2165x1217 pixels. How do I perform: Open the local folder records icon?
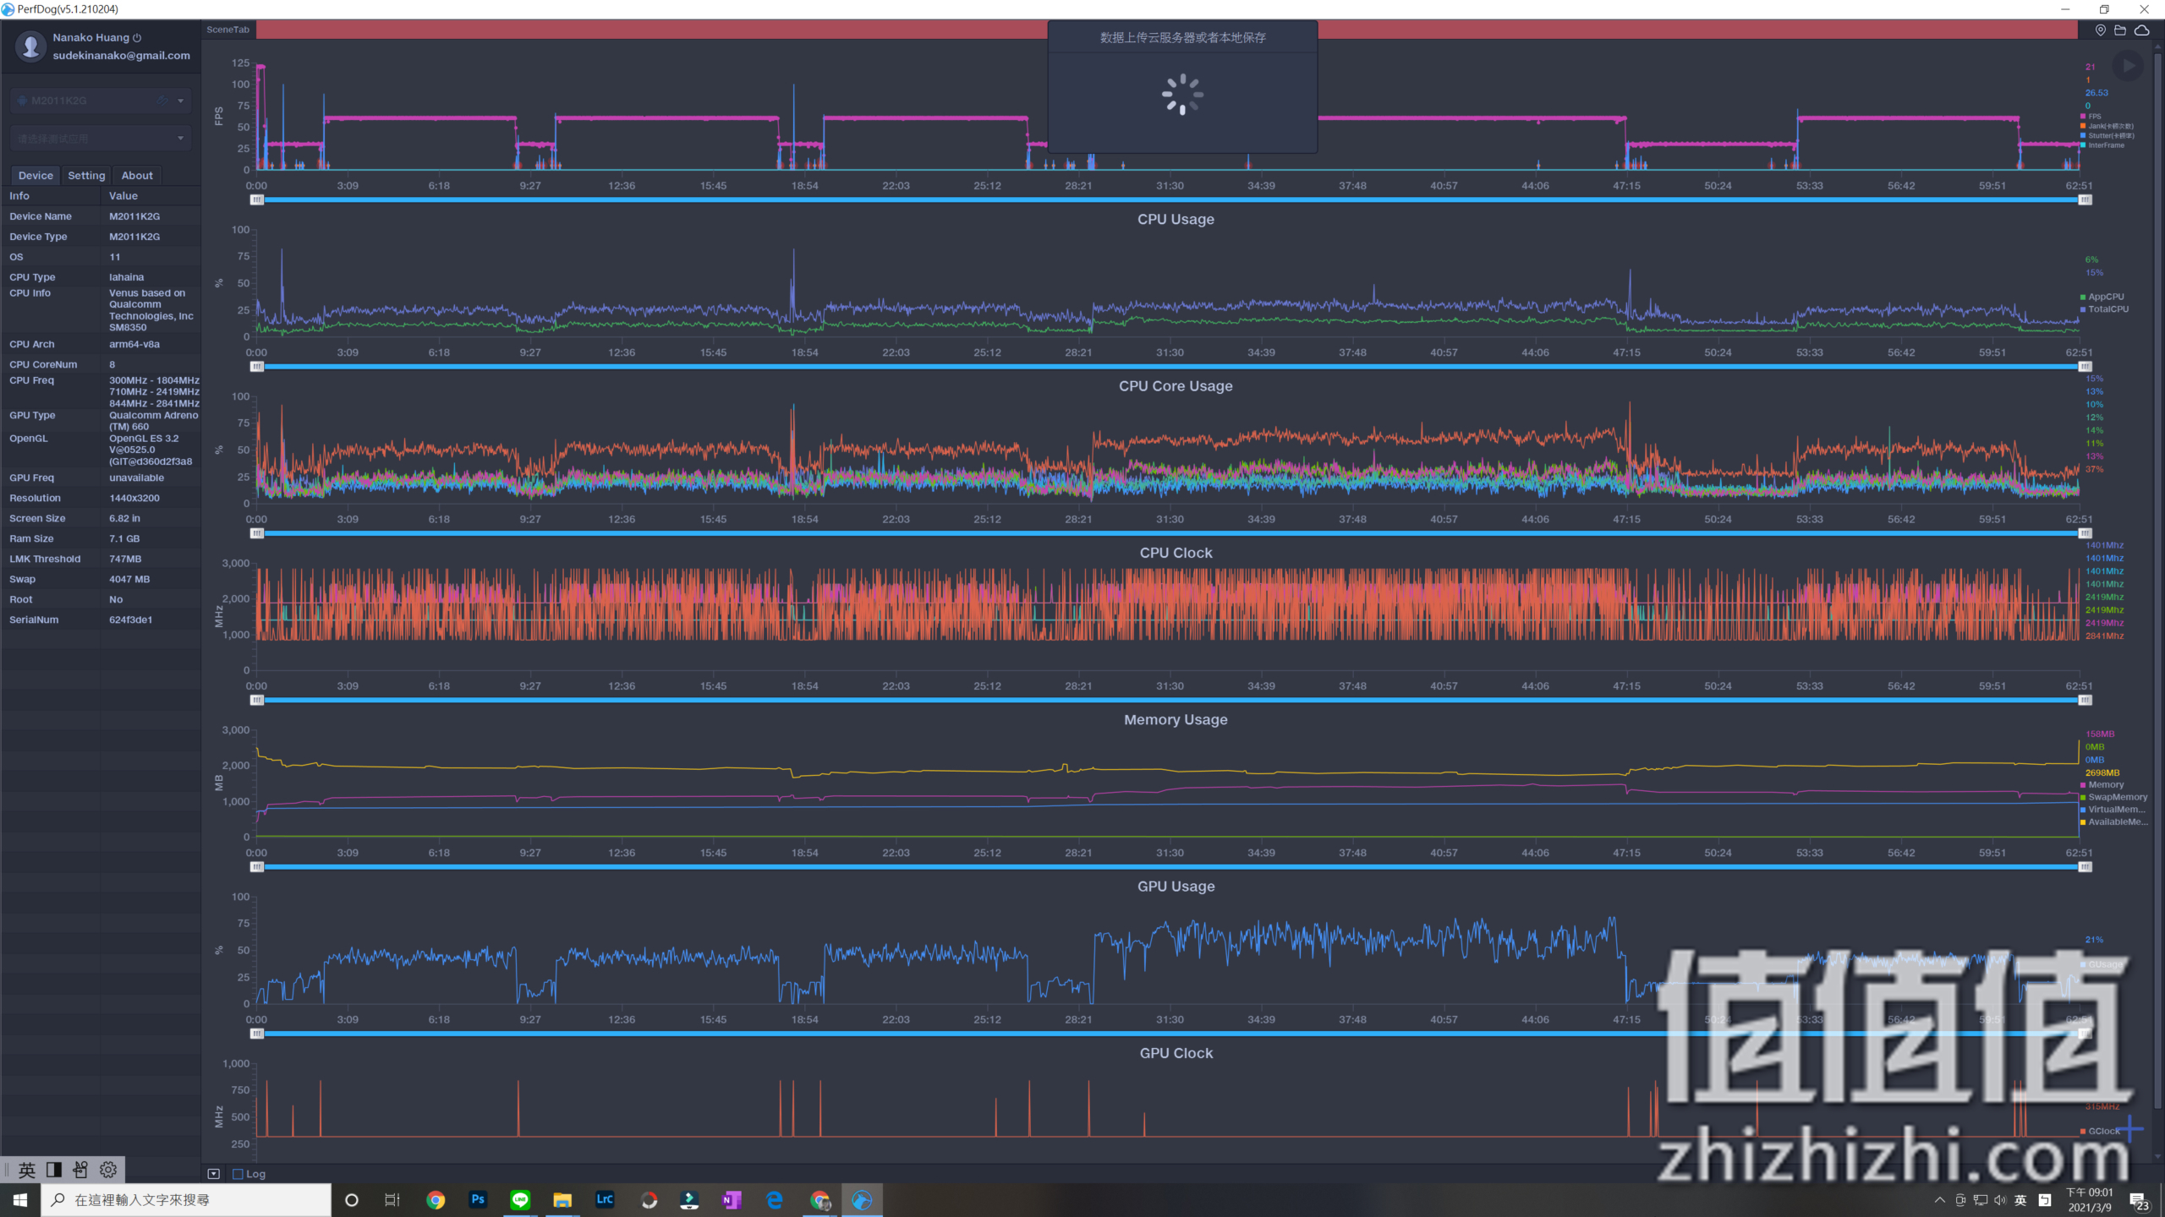(x=2120, y=30)
